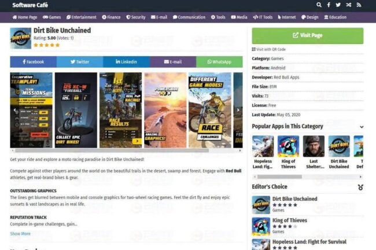The image size is (376, 250).
Task: Click King of Thieves icon in Editor's Choice
Action: pos(261,226)
